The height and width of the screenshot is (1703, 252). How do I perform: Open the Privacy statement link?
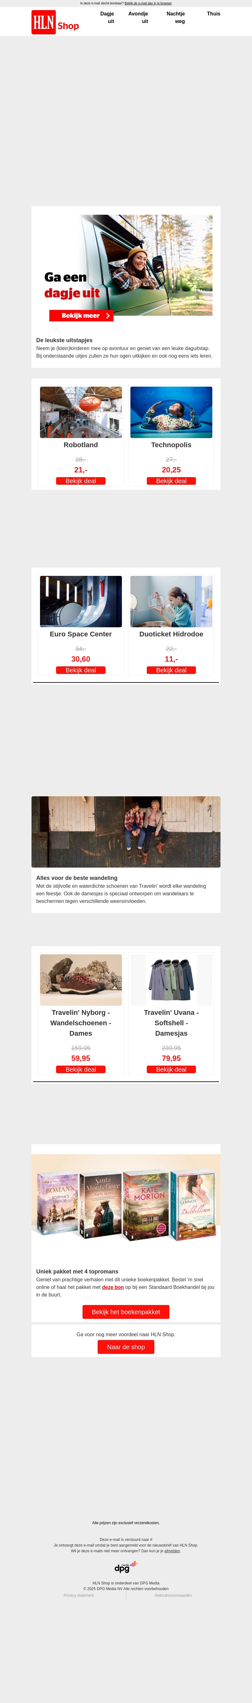tap(78, 1595)
